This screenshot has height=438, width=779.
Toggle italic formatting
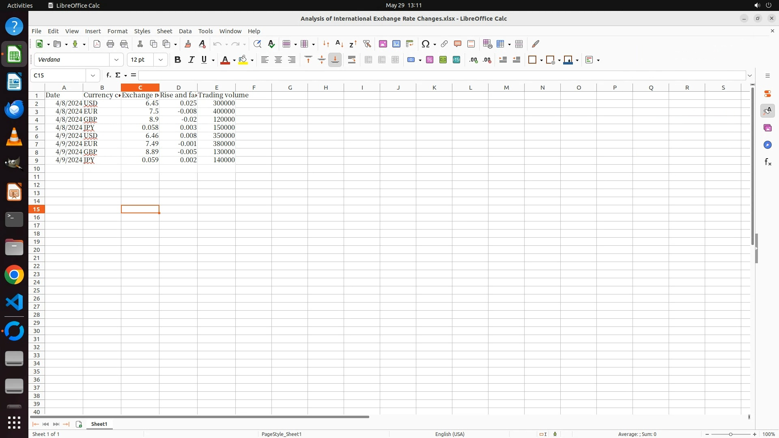(191, 60)
